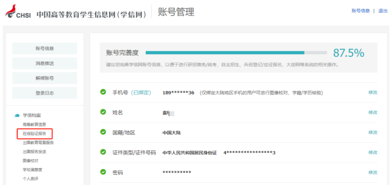
Task: Click the (已绑定) status label
Action: click(141, 93)
